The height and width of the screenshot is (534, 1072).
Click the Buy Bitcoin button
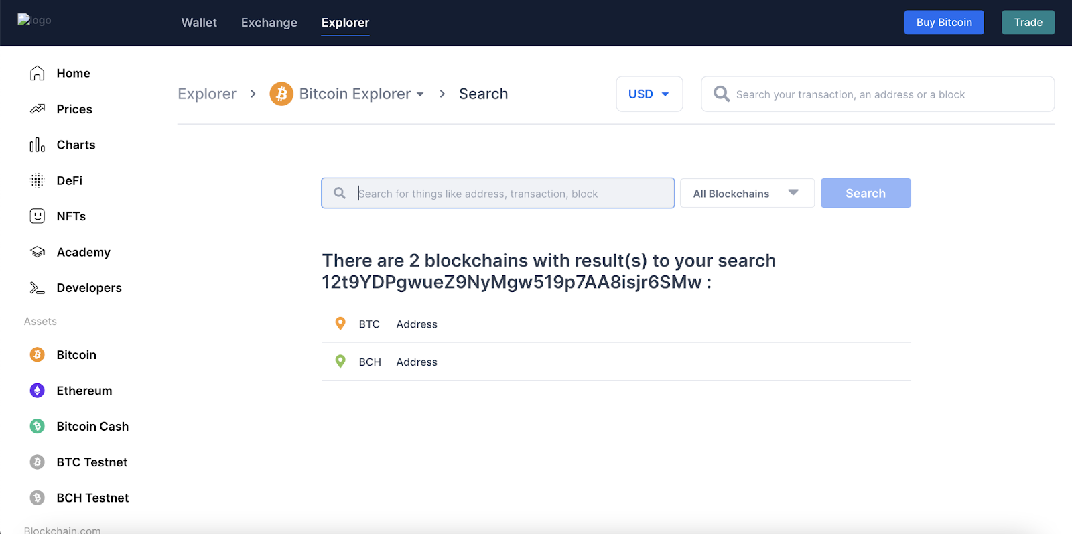[944, 22]
